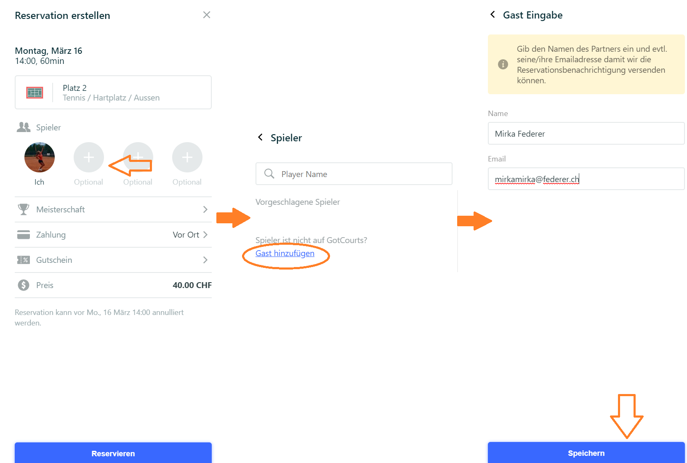The image size is (687, 463).
Task: Close the Reservation erstellen dialog
Action: [x=206, y=15]
